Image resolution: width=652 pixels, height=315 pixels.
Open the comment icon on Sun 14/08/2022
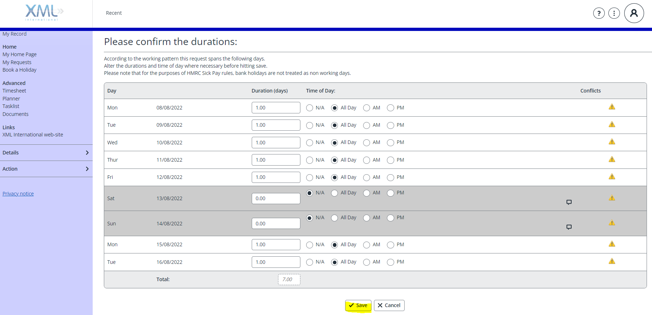[569, 227]
